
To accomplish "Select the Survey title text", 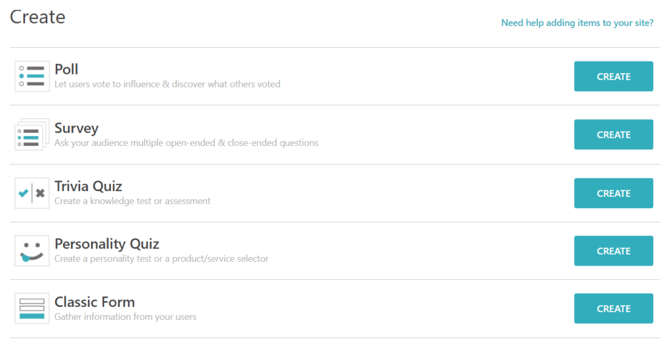I will (x=77, y=128).
